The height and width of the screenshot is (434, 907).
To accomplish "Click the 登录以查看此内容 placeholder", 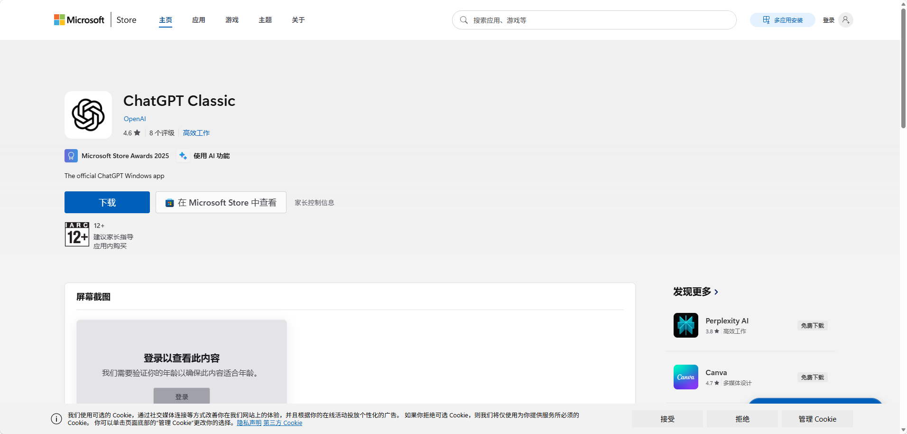I will (182, 358).
